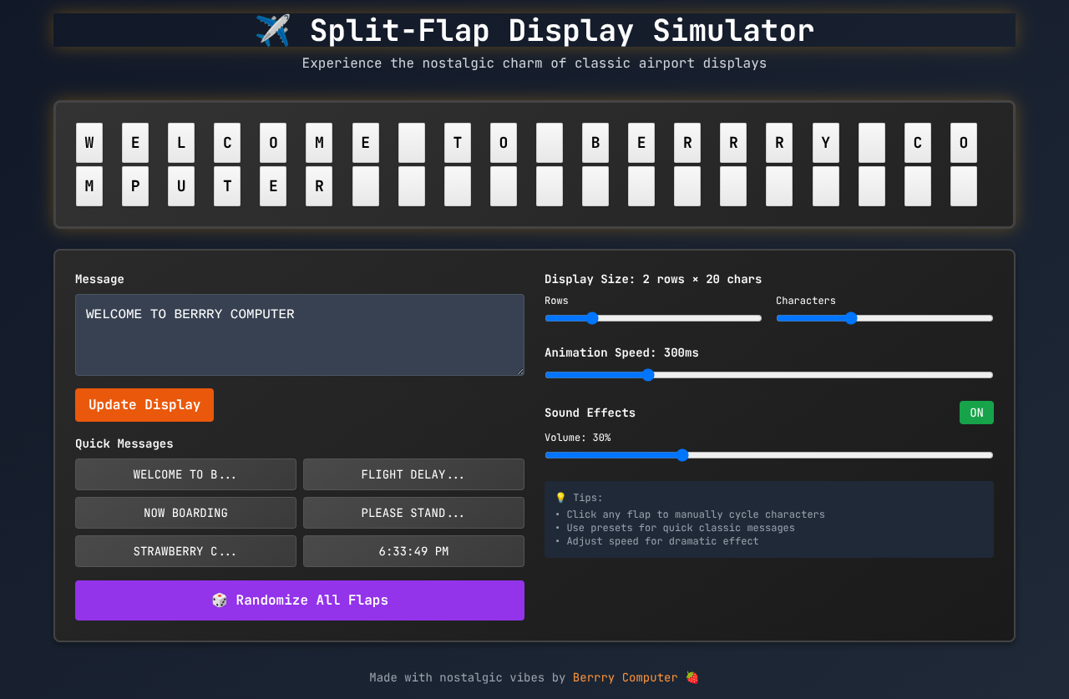Turn off Sound Effects
1069x699 pixels.
point(976,412)
